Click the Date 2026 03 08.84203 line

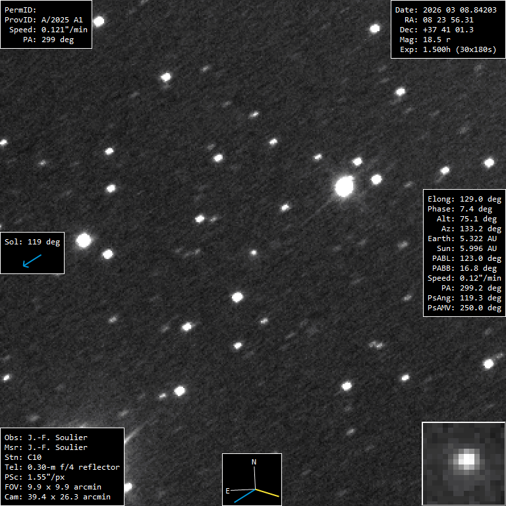click(445, 10)
